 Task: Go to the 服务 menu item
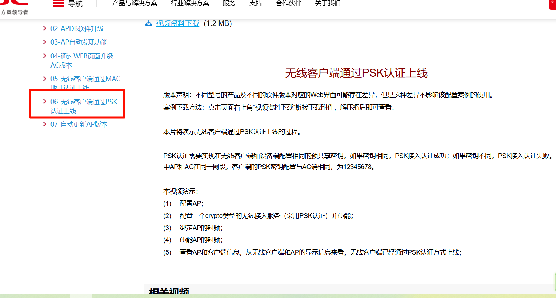pos(229,4)
